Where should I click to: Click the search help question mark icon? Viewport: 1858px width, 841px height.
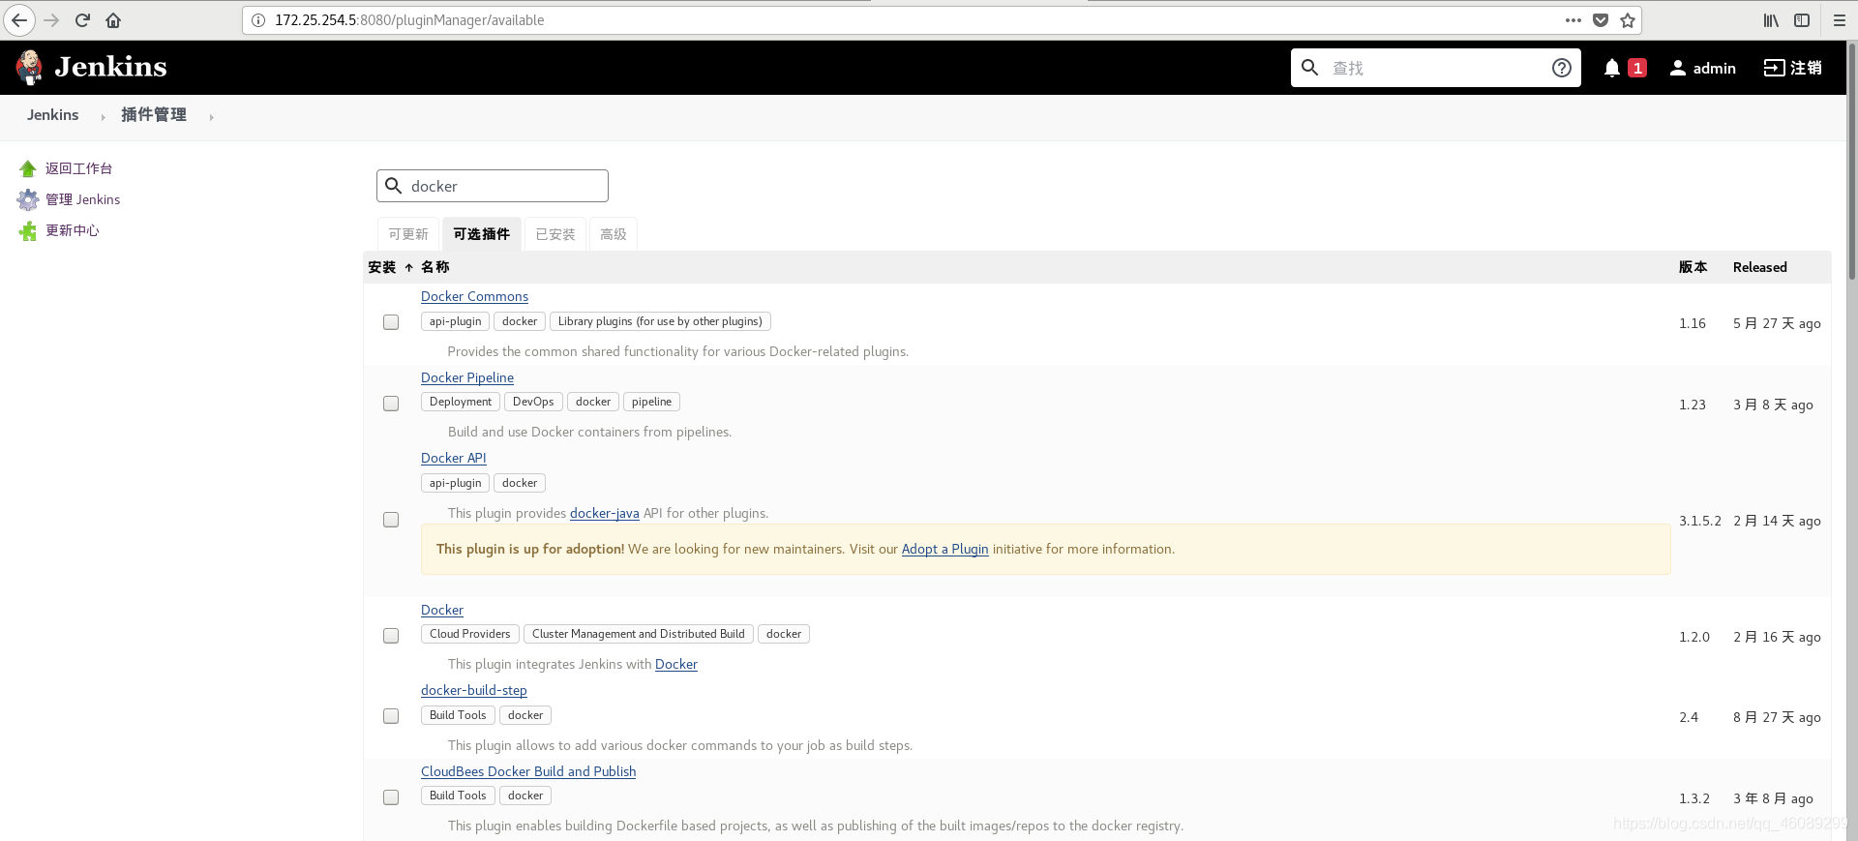(1561, 68)
